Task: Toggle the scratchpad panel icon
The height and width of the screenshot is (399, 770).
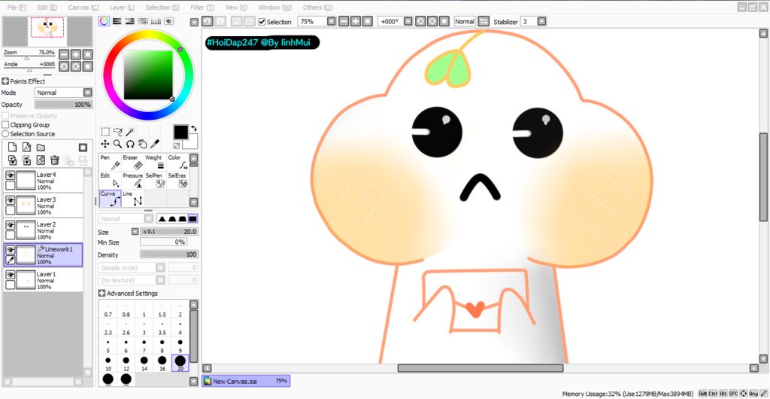Action: (x=169, y=21)
